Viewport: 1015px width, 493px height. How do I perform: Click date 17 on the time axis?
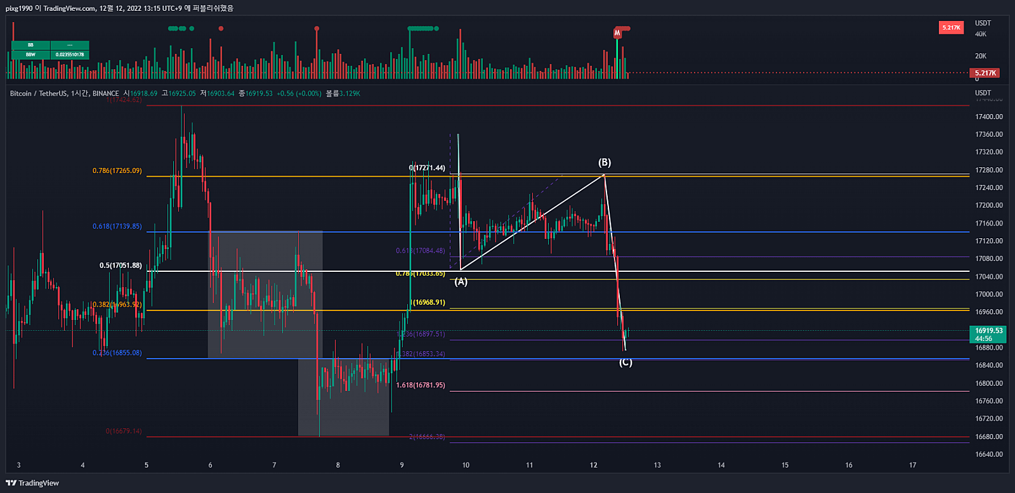pyautogui.click(x=912, y=465)
